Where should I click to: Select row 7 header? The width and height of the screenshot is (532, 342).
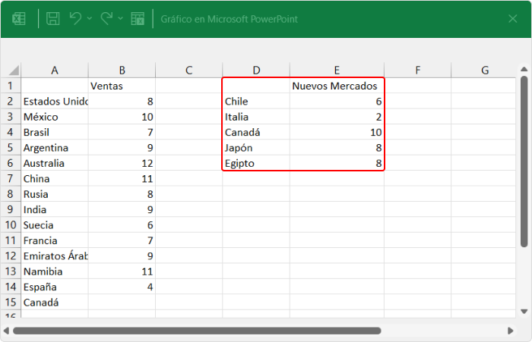11,178
